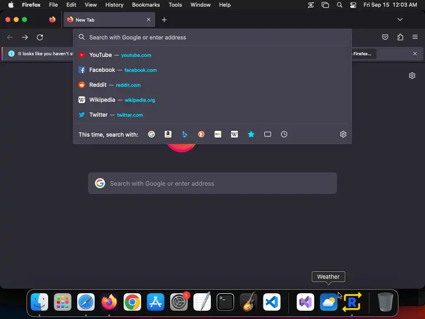This screenshot has width=425, height=319.
Task: Click Firefox icon in the Dock
Action: tap(109, 302)
